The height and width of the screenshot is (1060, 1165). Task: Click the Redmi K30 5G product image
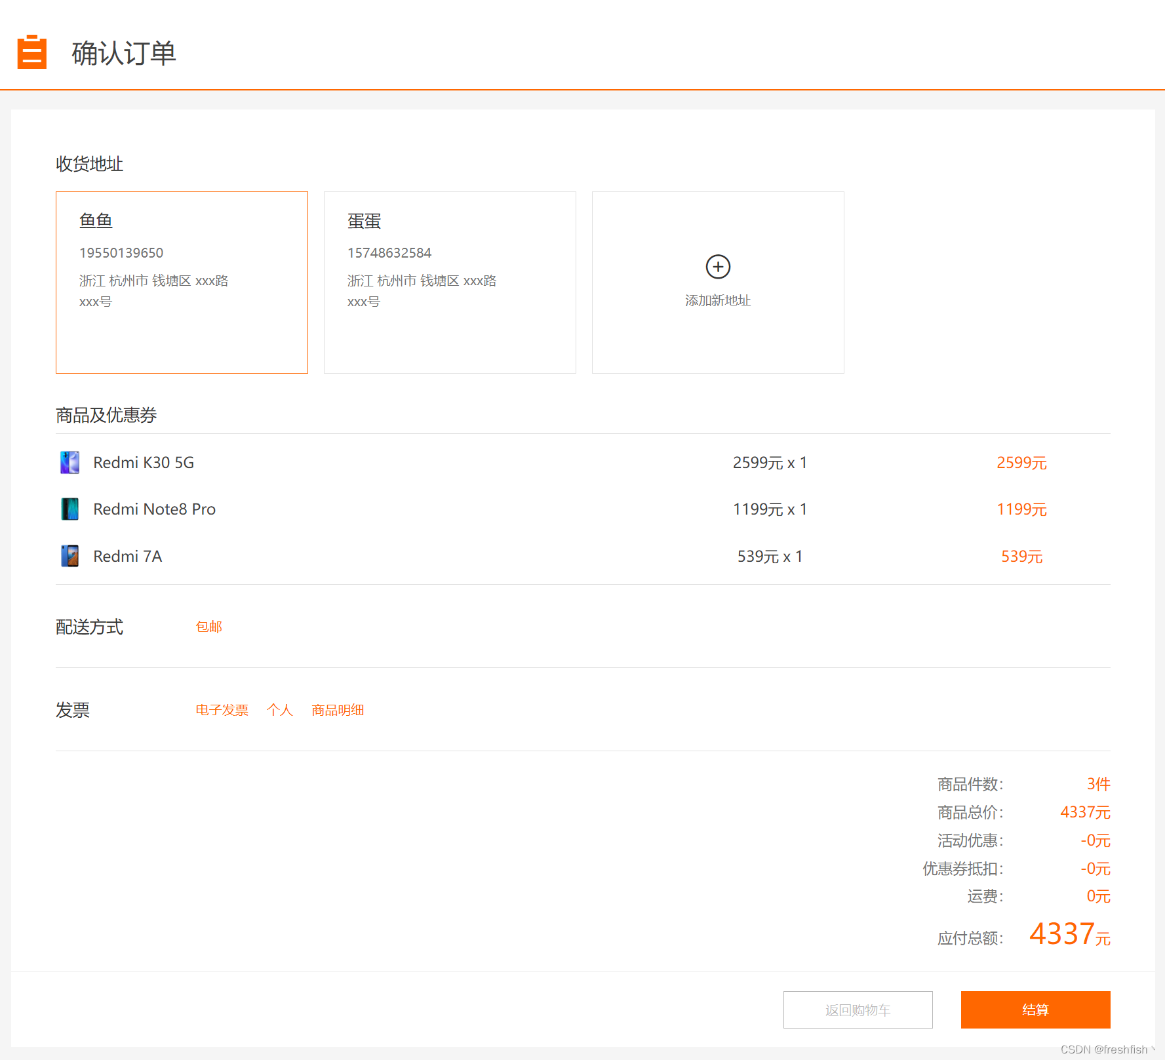(x=69, y=462)
